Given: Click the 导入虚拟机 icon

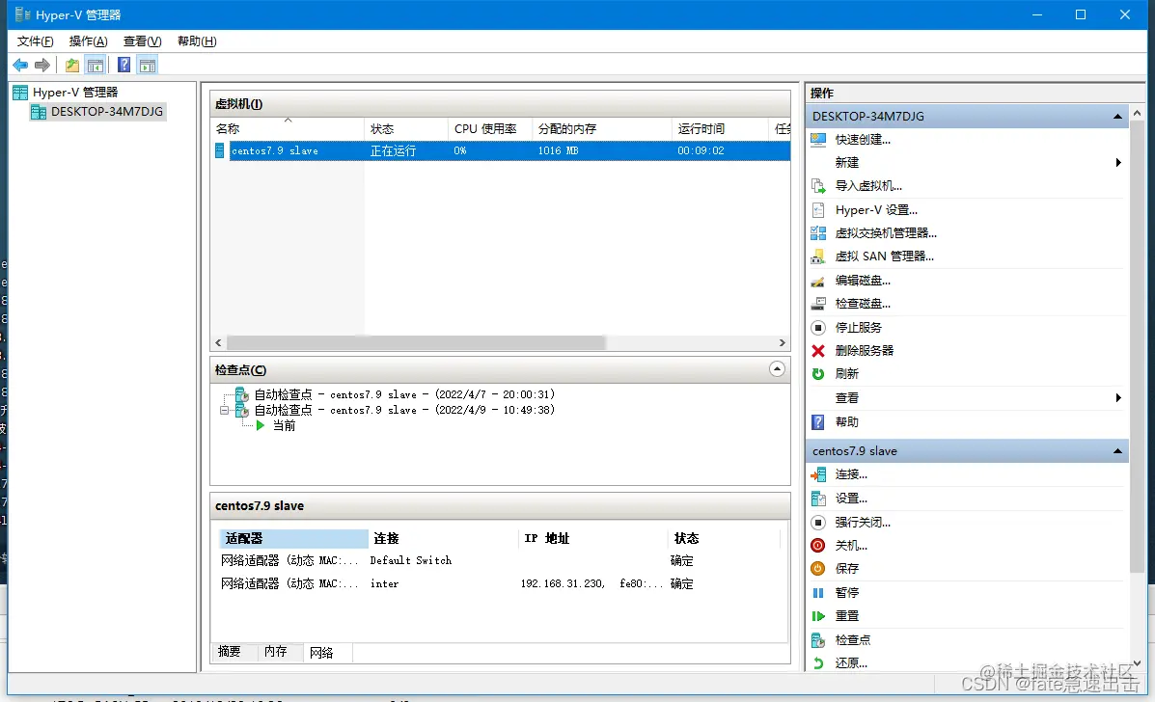Looking at the screenshot, I should point(818,186).
